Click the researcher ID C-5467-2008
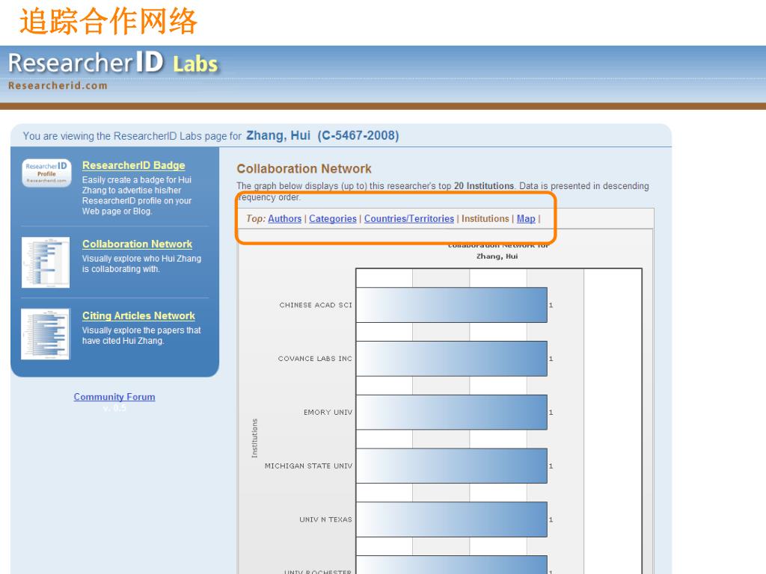 [x=358, y=135]
